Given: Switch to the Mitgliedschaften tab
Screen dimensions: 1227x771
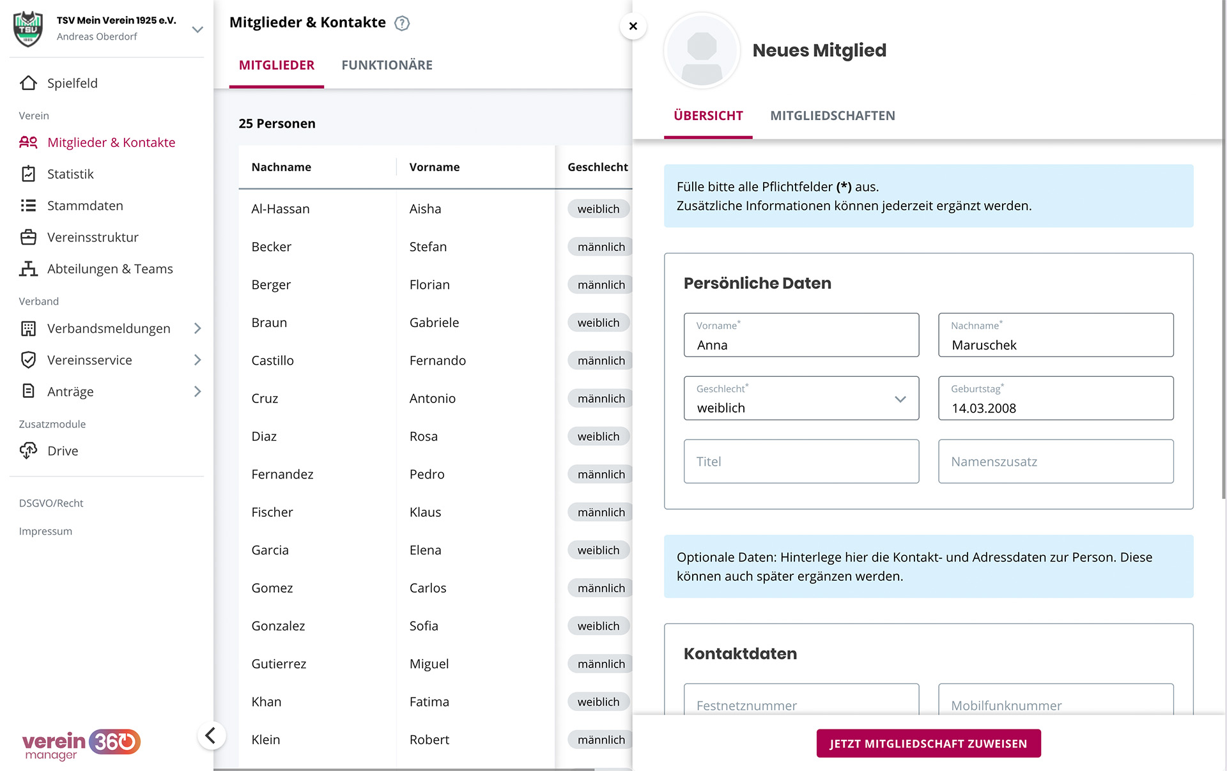Looking at the screenshot, I should pyautogui.click(x=832, y=116).
